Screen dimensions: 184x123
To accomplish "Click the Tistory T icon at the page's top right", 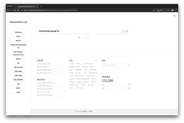I will pyautogui.click(x=175, y=16).
